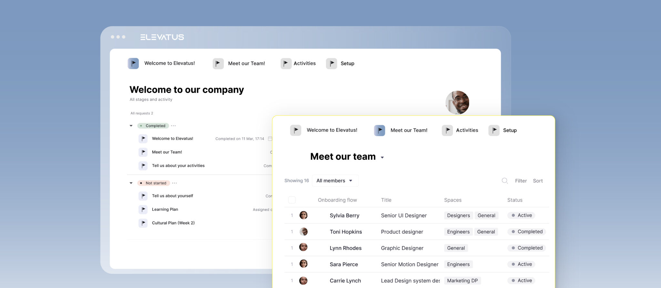Screen dimensions: 661x288
Task: Click Sylvia Berry's avatar photo
Action: point(303,215)
